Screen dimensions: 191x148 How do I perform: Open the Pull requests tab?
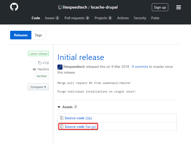tap(77, 18)
